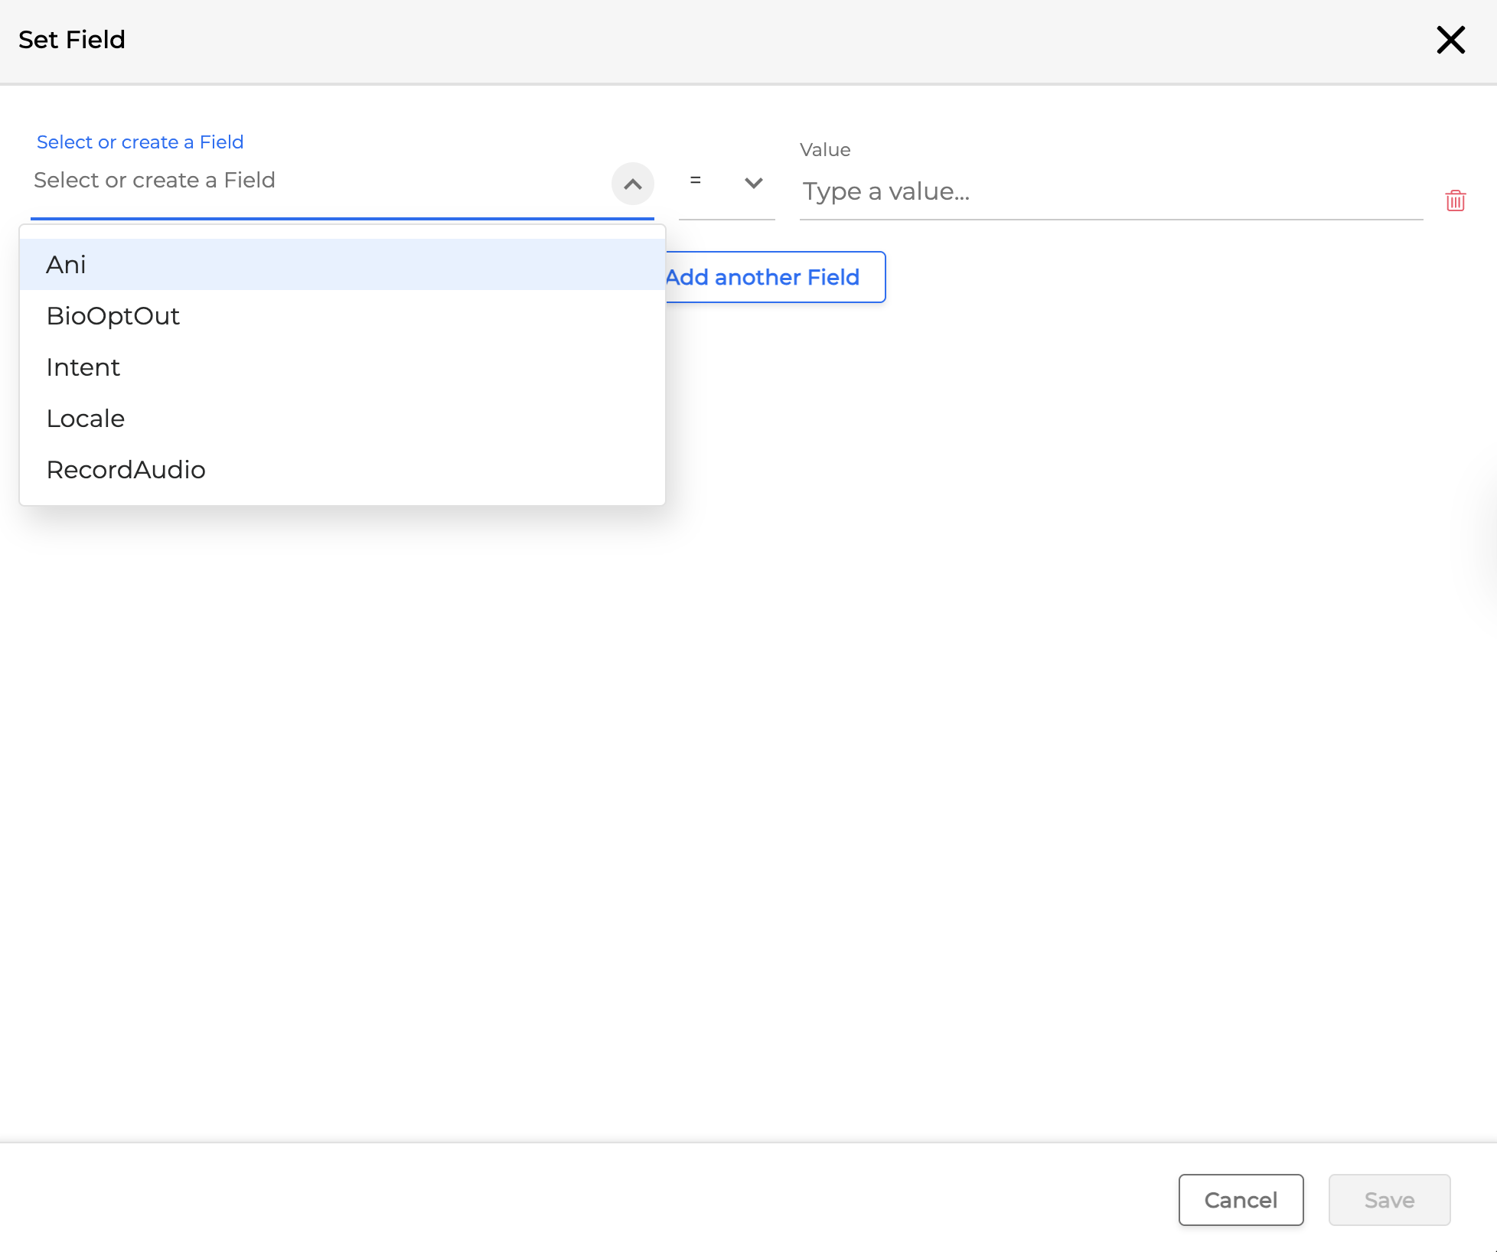Select the BioOptOut field option
Image resolution: width=1497 pixels, height=1252 pixels.
coord(113,316)
